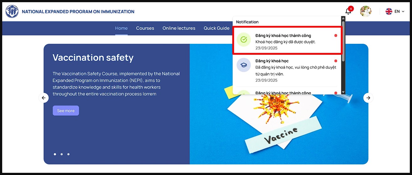The height and width of the screenshot is (175, 412).
Task: Click the graduation cap notification icon
Action: [243, 65]
